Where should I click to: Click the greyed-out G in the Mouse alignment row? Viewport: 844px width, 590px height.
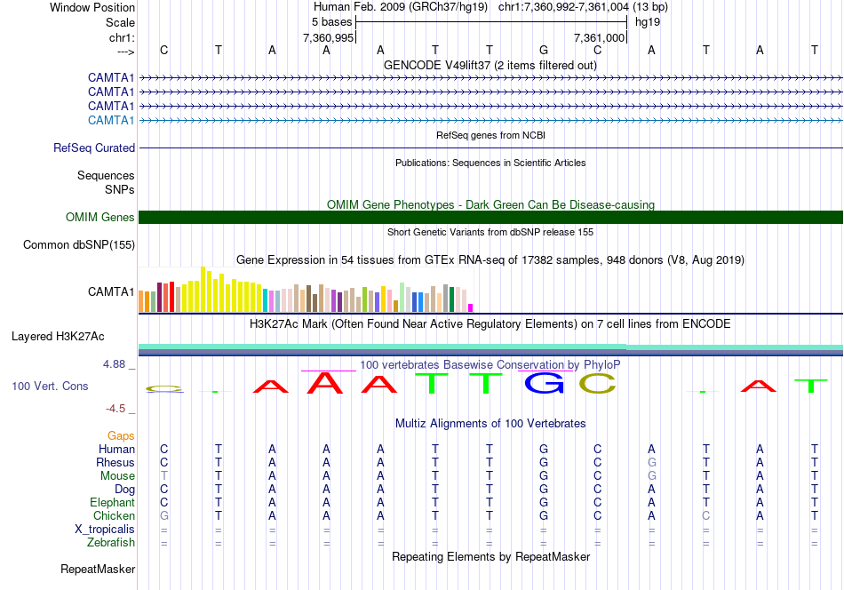click(652, 476)
